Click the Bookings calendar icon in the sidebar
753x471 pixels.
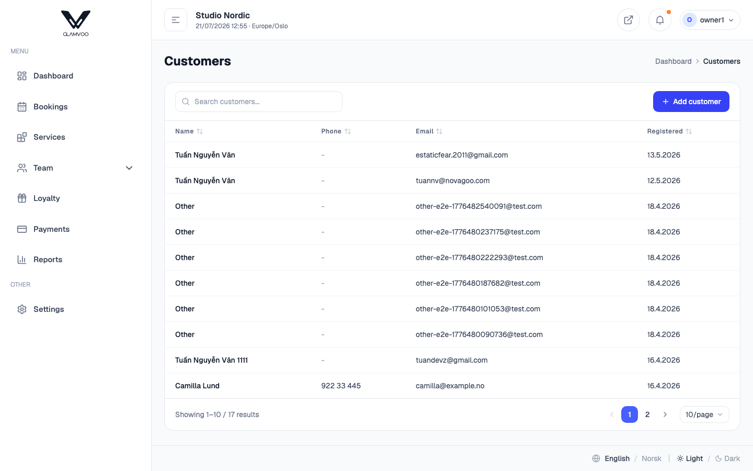[x=22, y=107]
